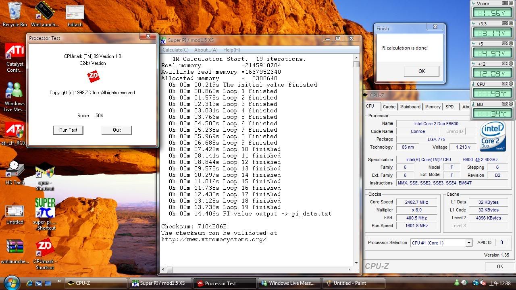
Task: Open the Catalyst Control Center desktop icon
Action: click(15, 58)
